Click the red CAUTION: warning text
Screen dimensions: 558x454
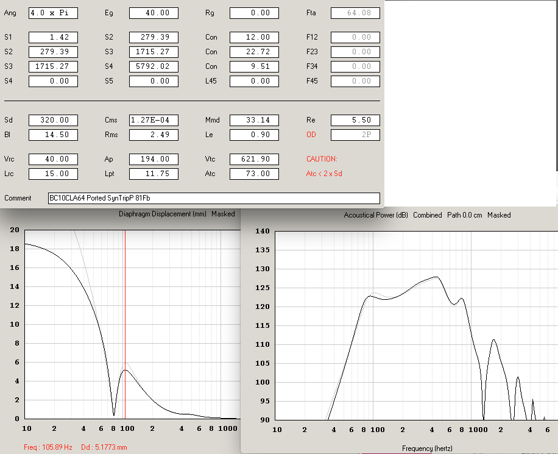coord(322,159)
